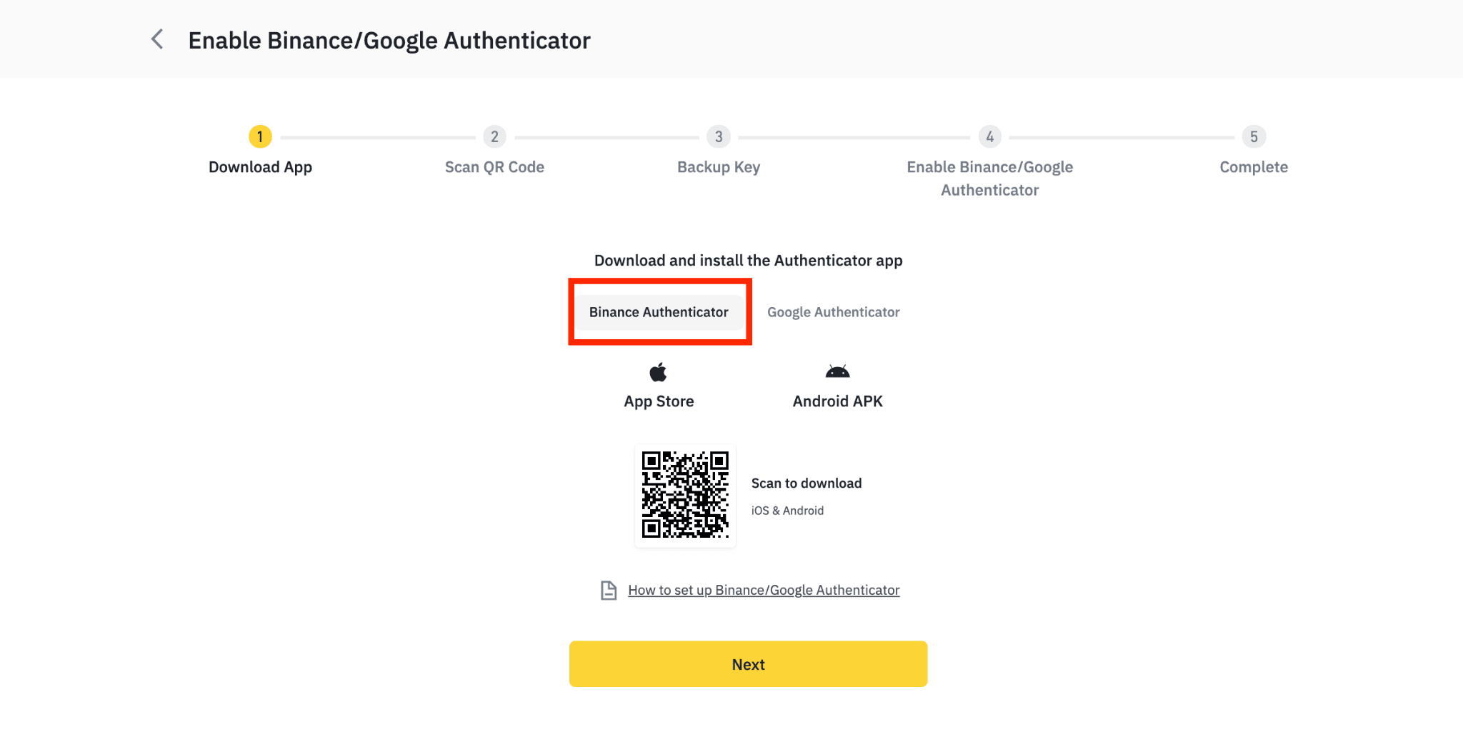Open How to set up Binance/Google Authenticator link
The image size is (1463, 732).
(764, 591)
